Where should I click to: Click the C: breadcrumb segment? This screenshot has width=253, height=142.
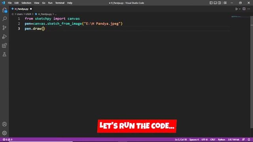tap(13, 14)
